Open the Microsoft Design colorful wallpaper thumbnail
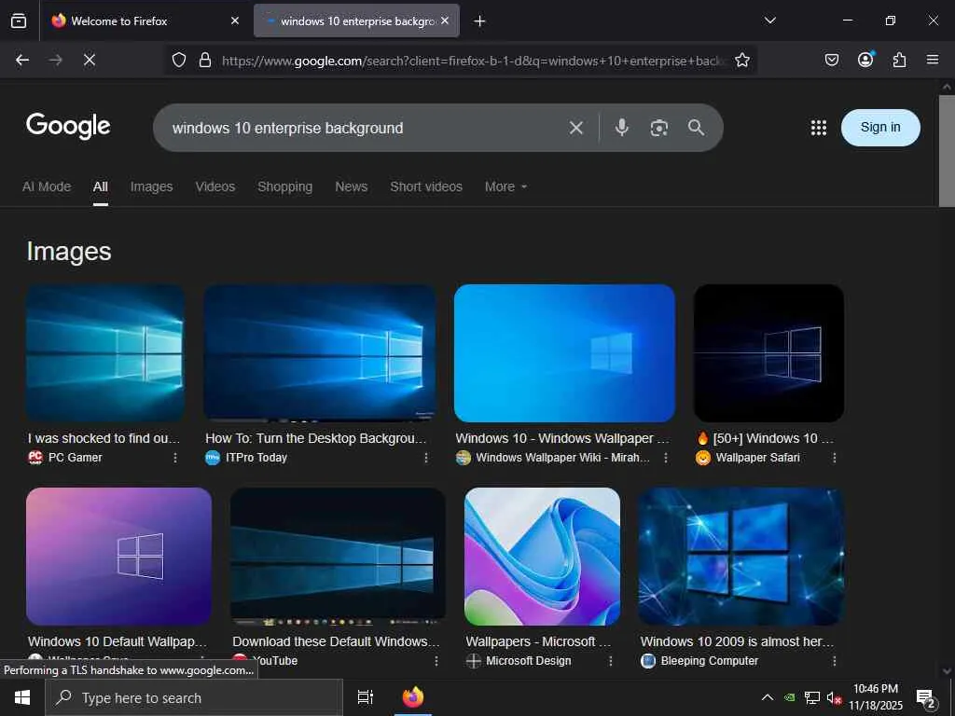Image resolution: width=955 pixels, height=716 pixels. (542, 557)
